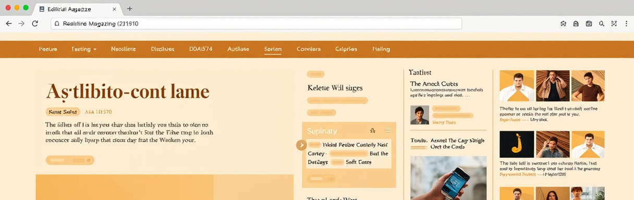Open thumbnail of man in brown t-shirt
The width and height of the screenshot is (634, 200).
(x=588, y=86)
